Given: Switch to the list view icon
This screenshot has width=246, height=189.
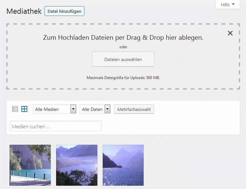Looking at the screenshot, I should [15, 109].
